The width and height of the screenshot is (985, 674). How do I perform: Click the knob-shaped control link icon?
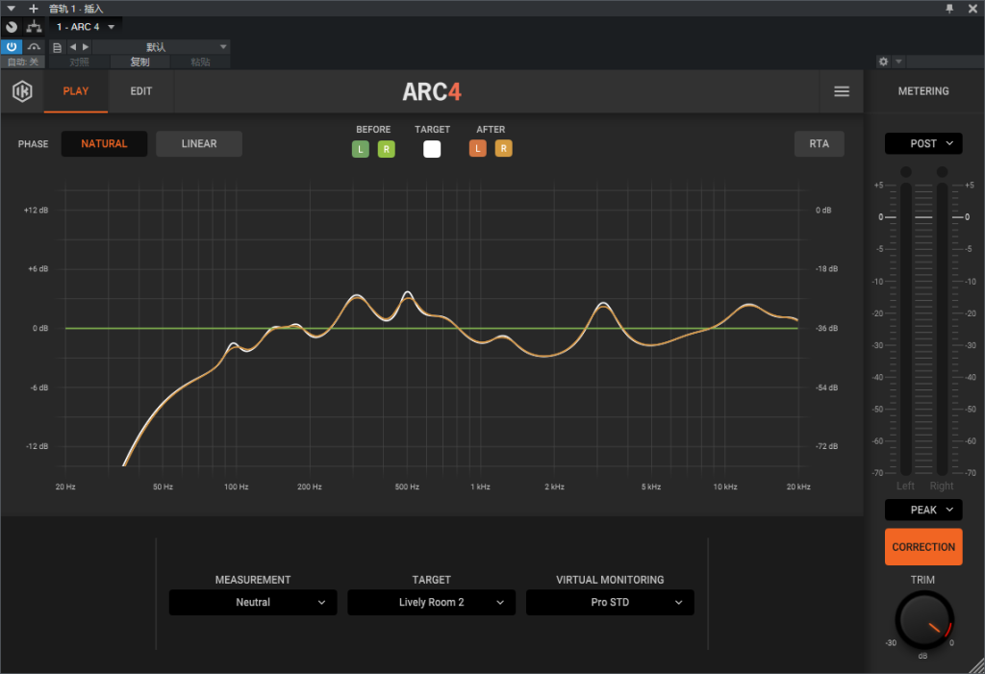click(12, 27)
